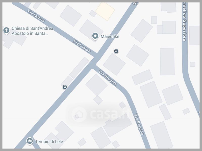Open the Maieutiké location pin

click(x=95, y=36)
